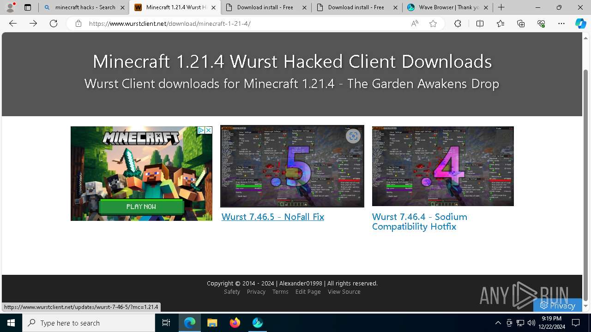Switch to Wave Browser Thank you tab
The image size is (591, 332).
coord(448,7)
